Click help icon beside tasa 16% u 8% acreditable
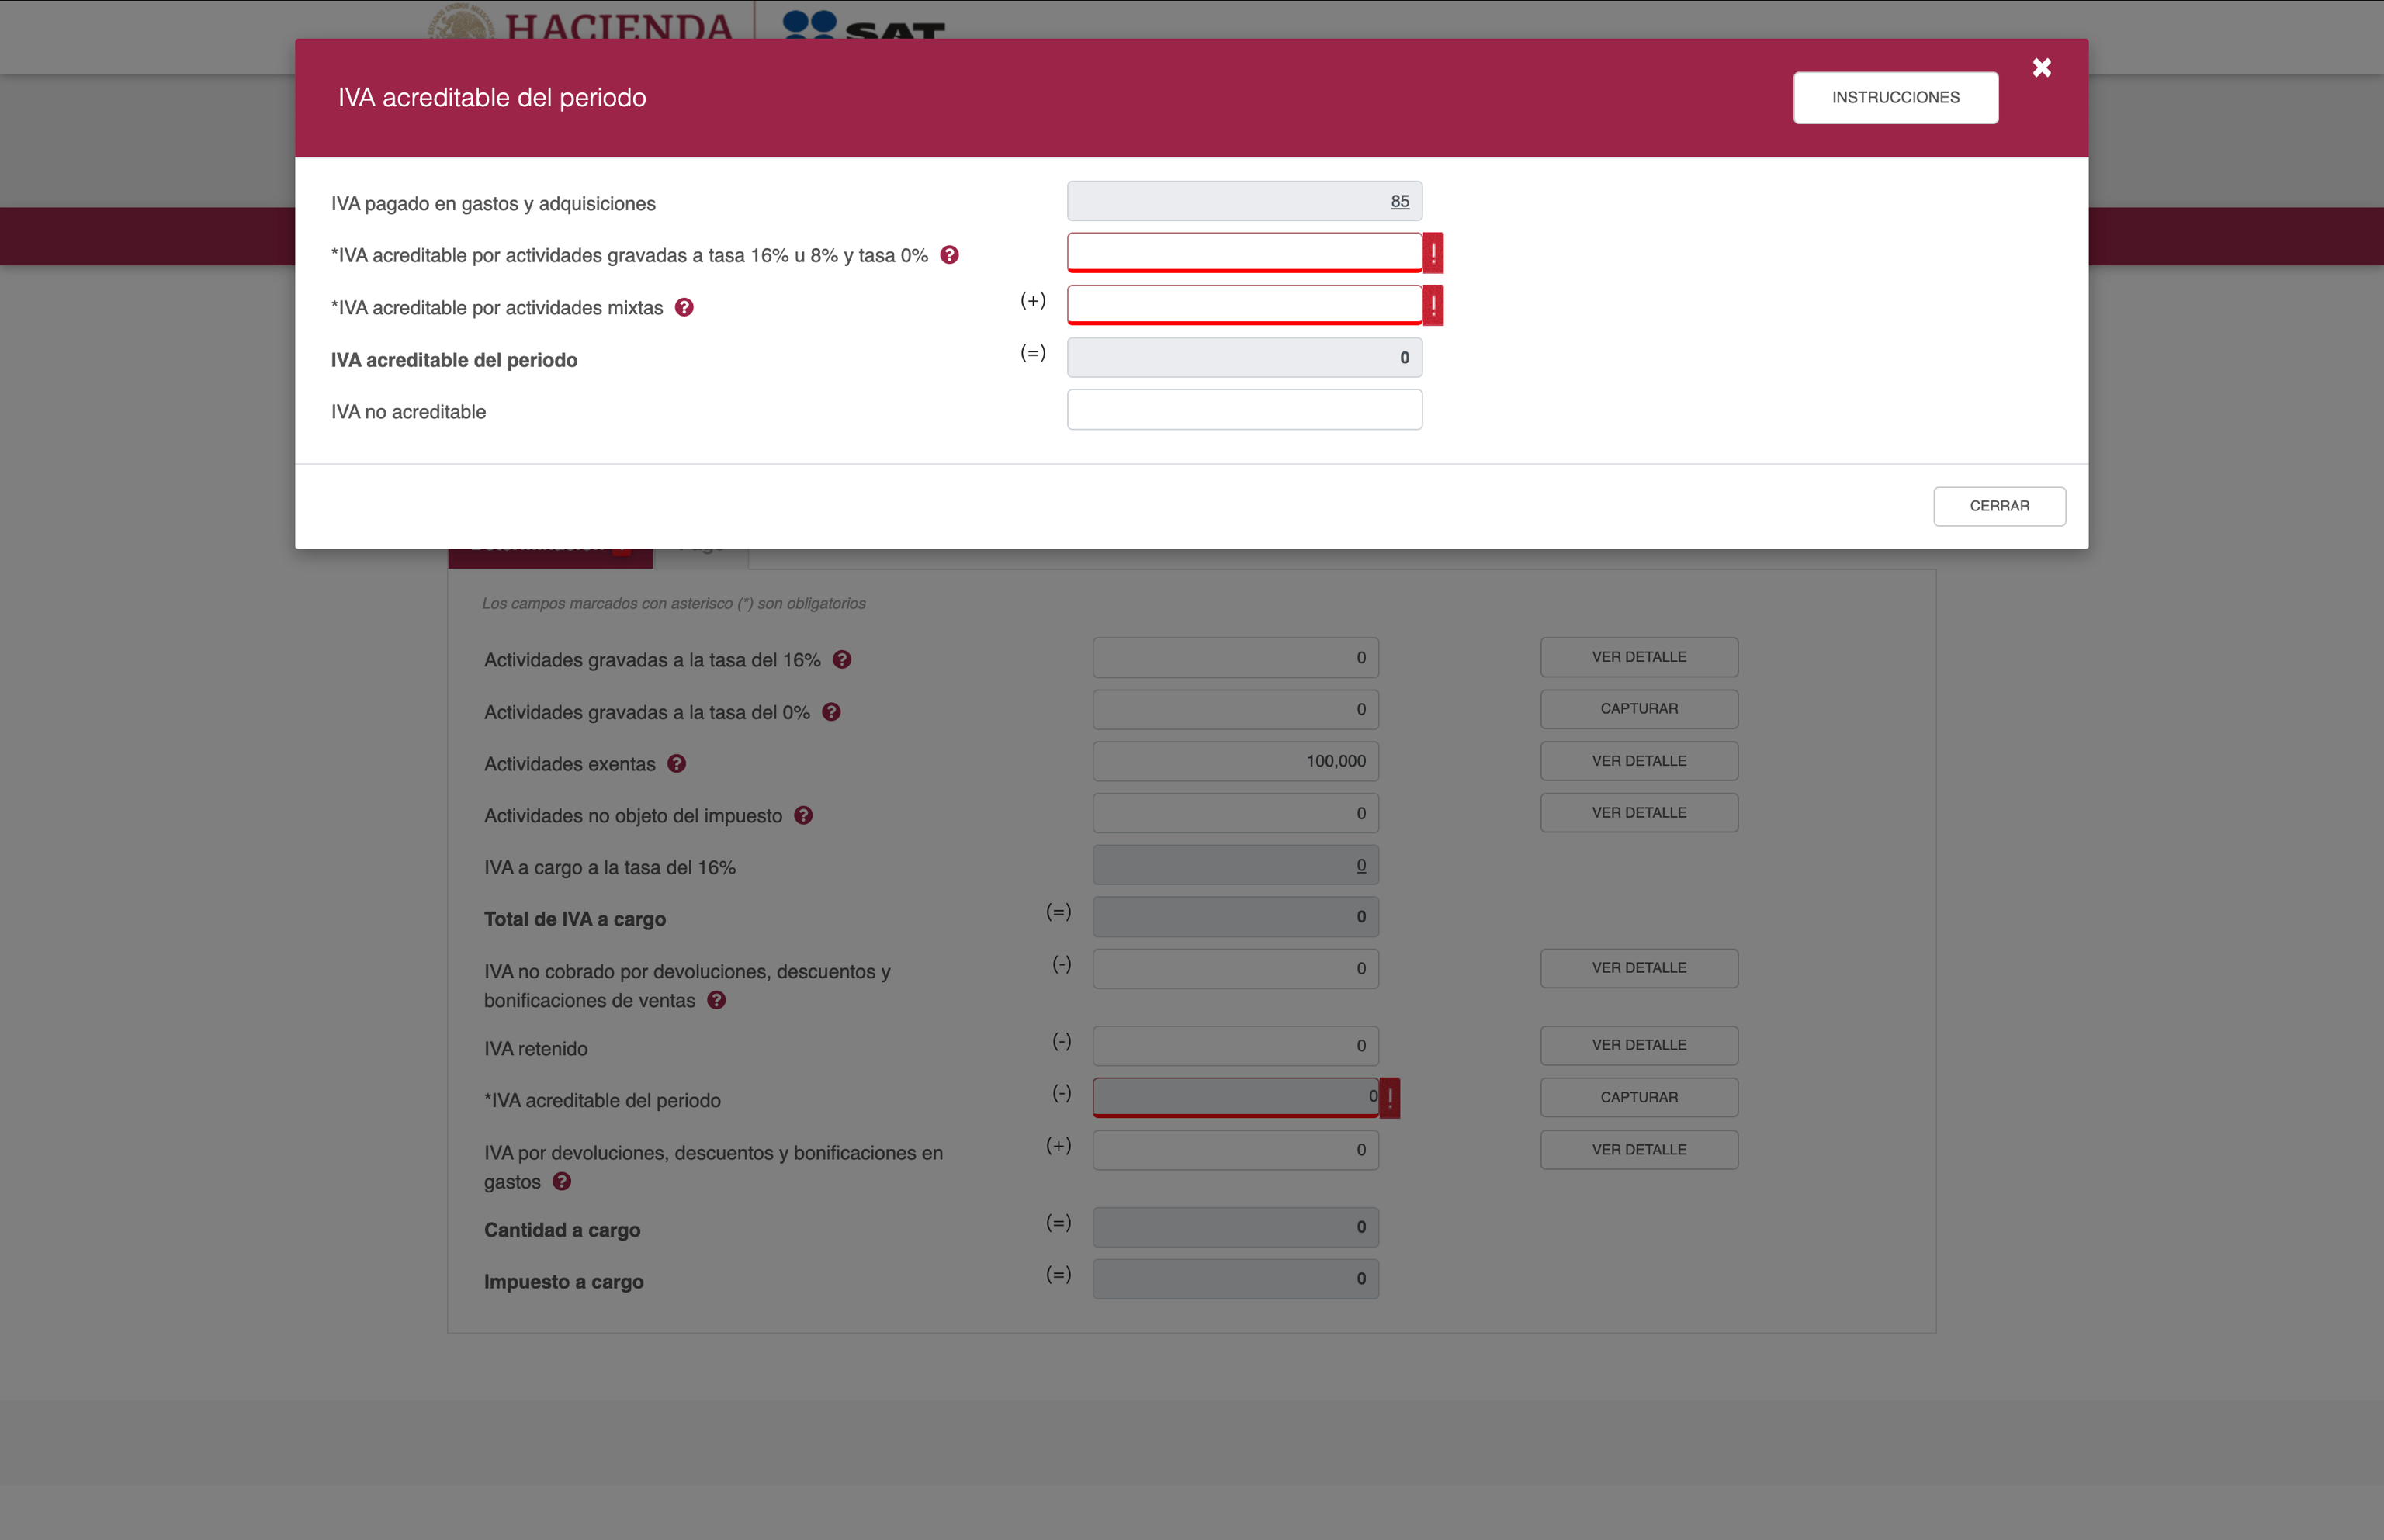 point(949,255)
